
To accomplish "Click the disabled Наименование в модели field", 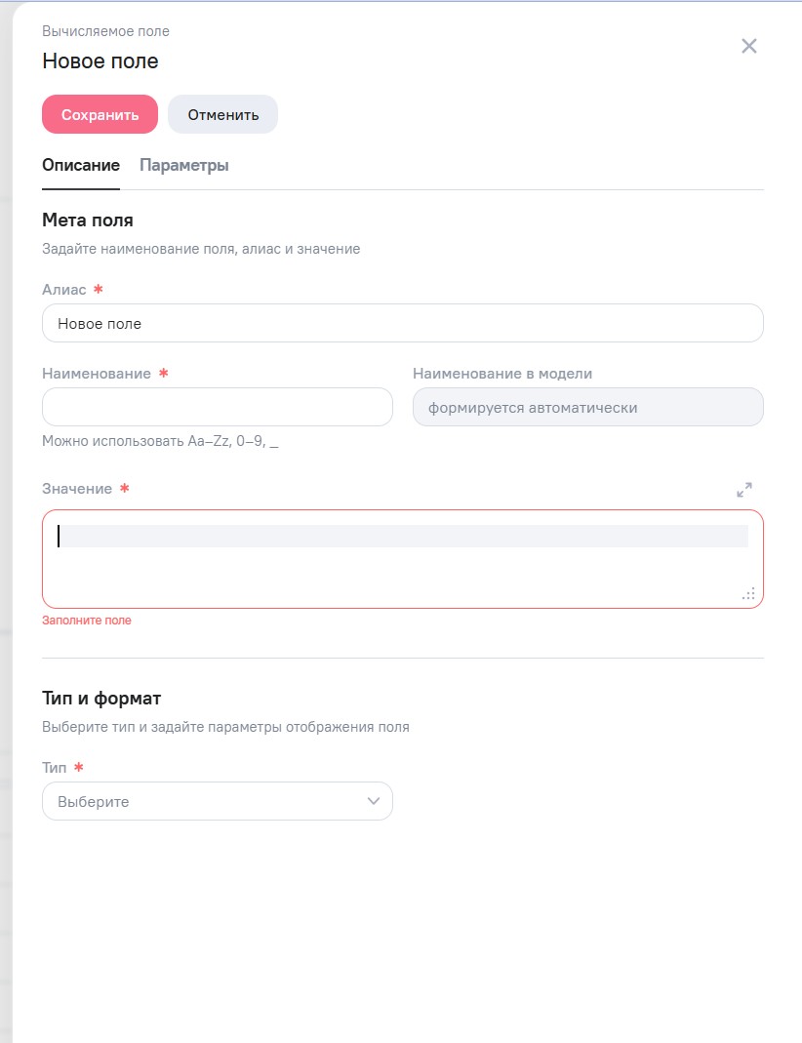I will click(587, 407).
